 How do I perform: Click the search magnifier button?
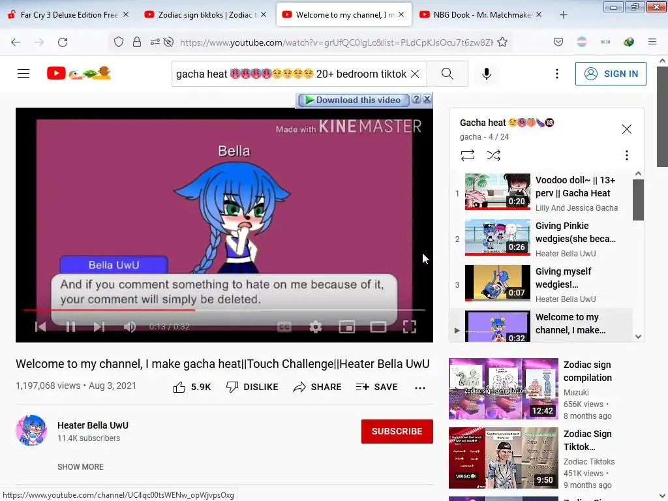448,74
